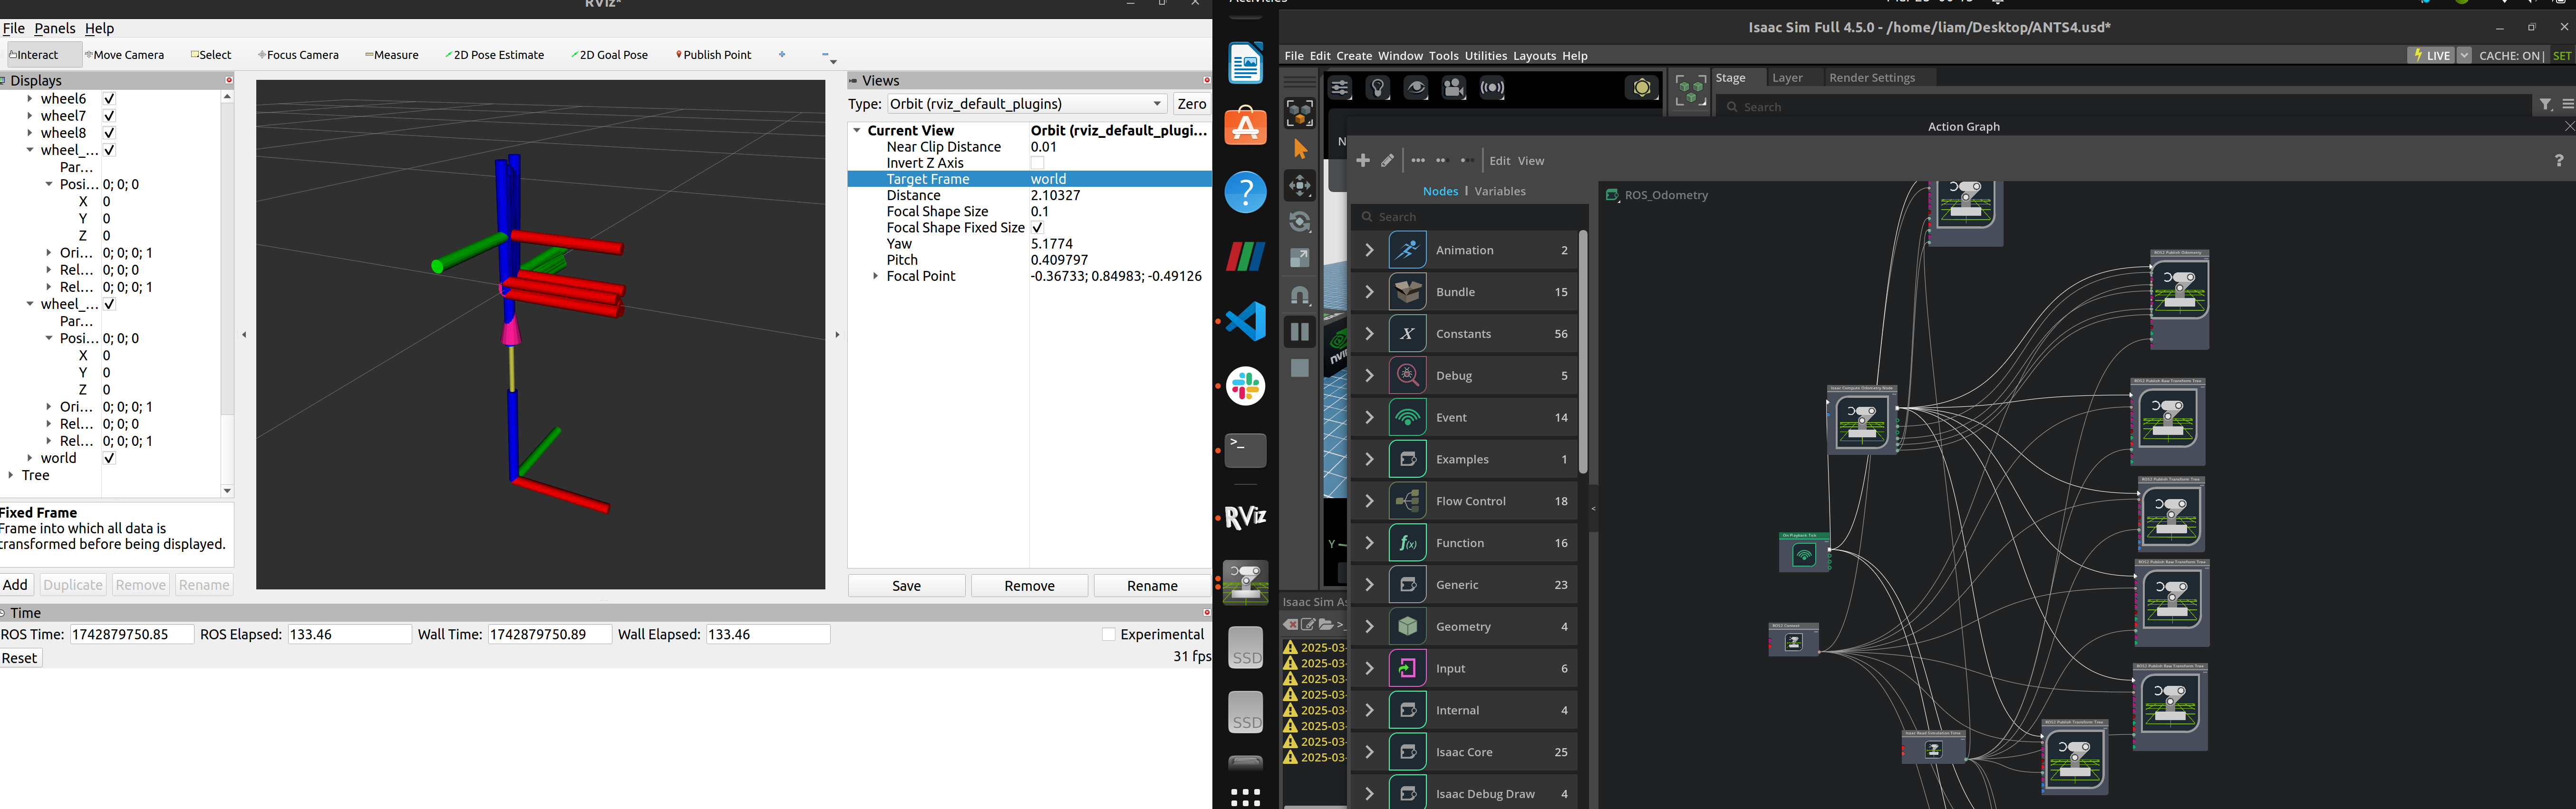Toggle the LIVE session button
Image resolution: width=2576 pixels, height=809 pixels.
pyautogui.click(x=2431, y=56)
